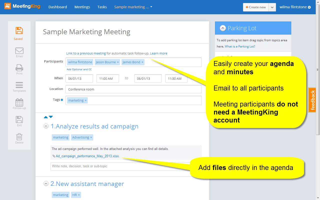This screenshot has width=320, height=200.
Task: Click the info icon next to Tags
Action: (61, 99)
